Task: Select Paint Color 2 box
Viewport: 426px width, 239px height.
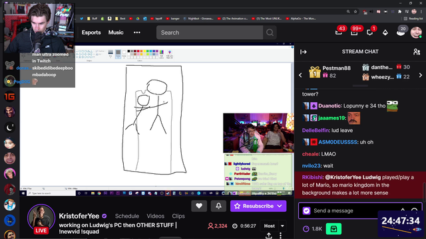Action: [124, 54]
